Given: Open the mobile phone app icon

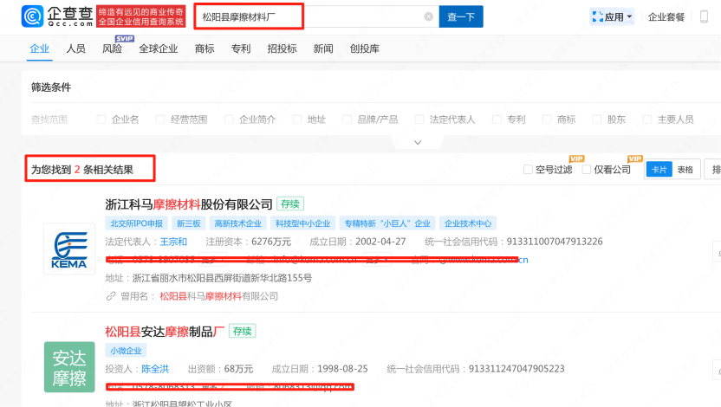Looking at the screenshot, I should (704, 17).
